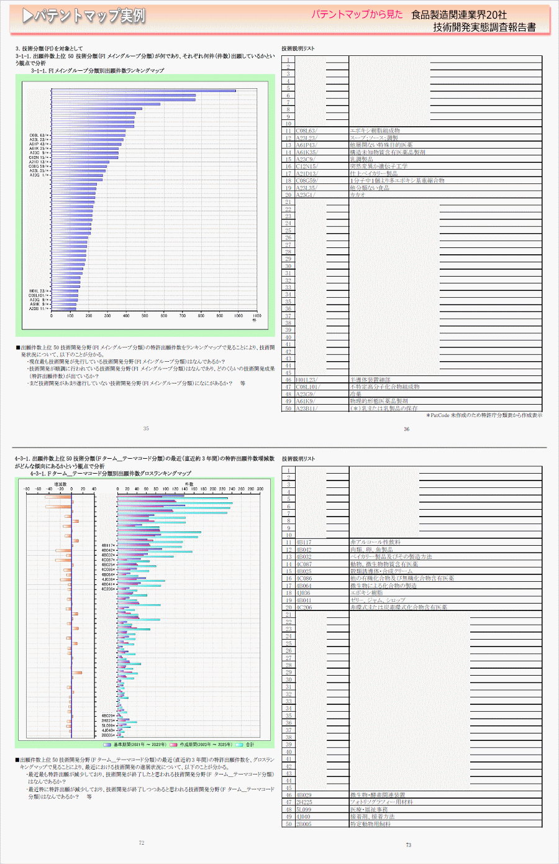Click the pink パテントマップから見た header text
Viewport: 559px width, 864px height.
point(357,14)
